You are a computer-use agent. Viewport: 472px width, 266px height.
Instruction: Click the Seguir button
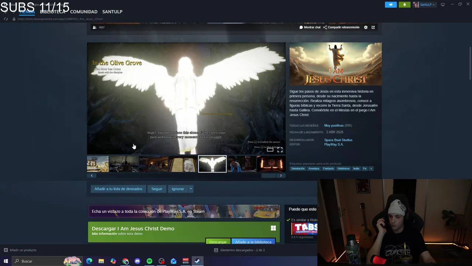click(157, 189)
